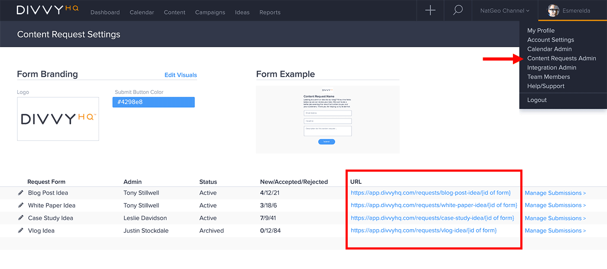Go to Calendar in top navigation
This screenshot has width=607, height=269.
(x=142, y=12)
